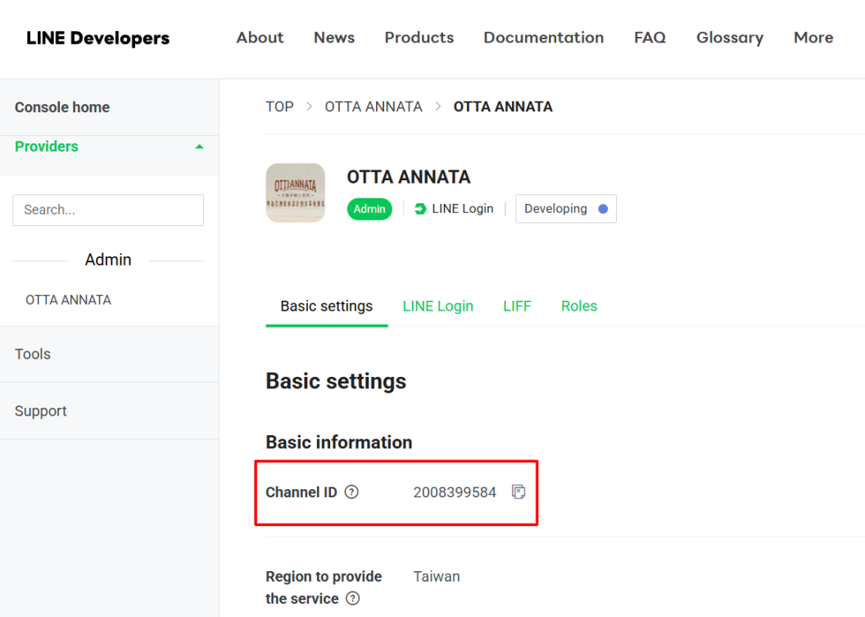Click the Admin role badge
This screenshot has height=617, width=865.
[x=369, y=209]
